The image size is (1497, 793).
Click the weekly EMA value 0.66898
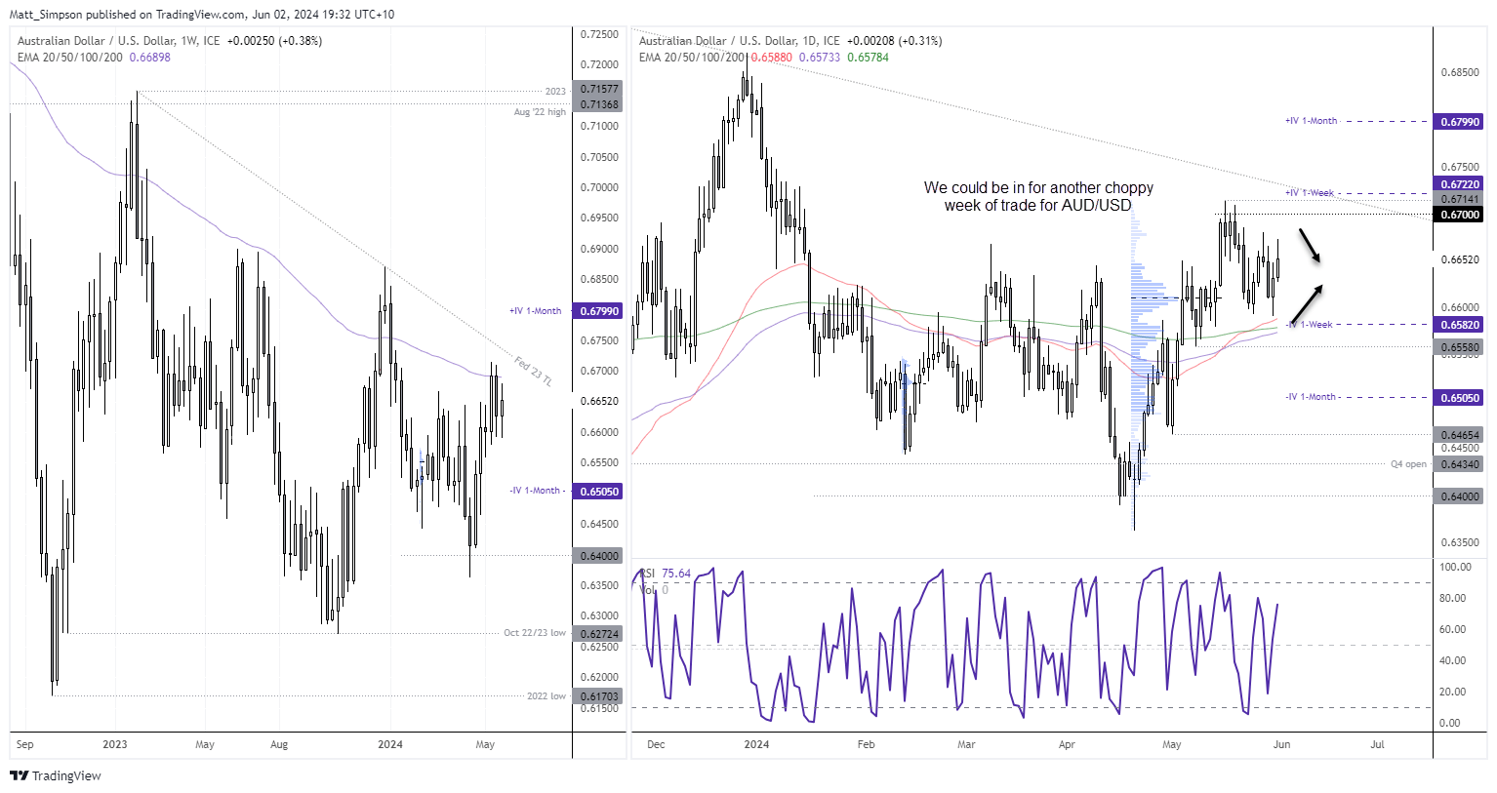click(x=150, y=58)
